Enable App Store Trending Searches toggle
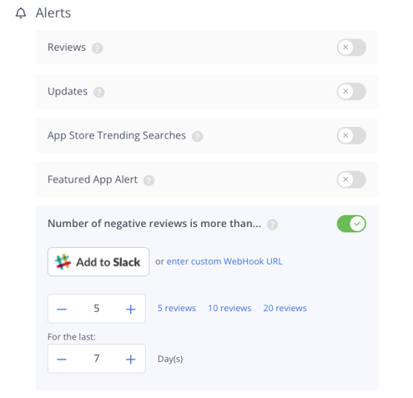The height and width of the screenshot is (398, 413). [x=351, y=135]
